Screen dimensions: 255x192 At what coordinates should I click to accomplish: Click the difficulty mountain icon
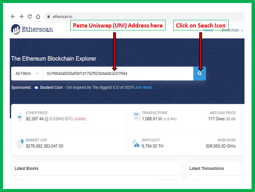(x=136, y=143)
